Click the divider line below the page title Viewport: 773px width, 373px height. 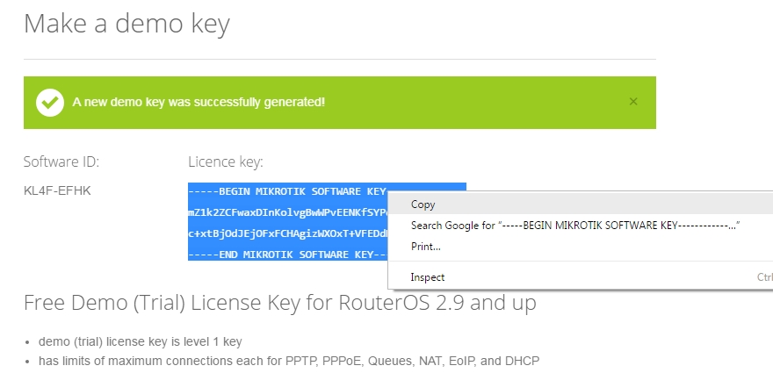(339, 59)
